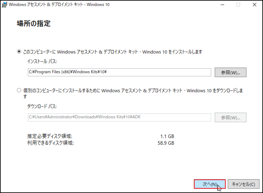Click the window title text in title bar

pos(59,4)
